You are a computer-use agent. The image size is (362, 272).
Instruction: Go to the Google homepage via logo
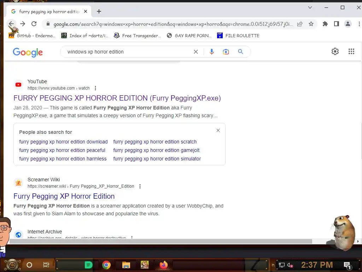(x=28, y=52)
